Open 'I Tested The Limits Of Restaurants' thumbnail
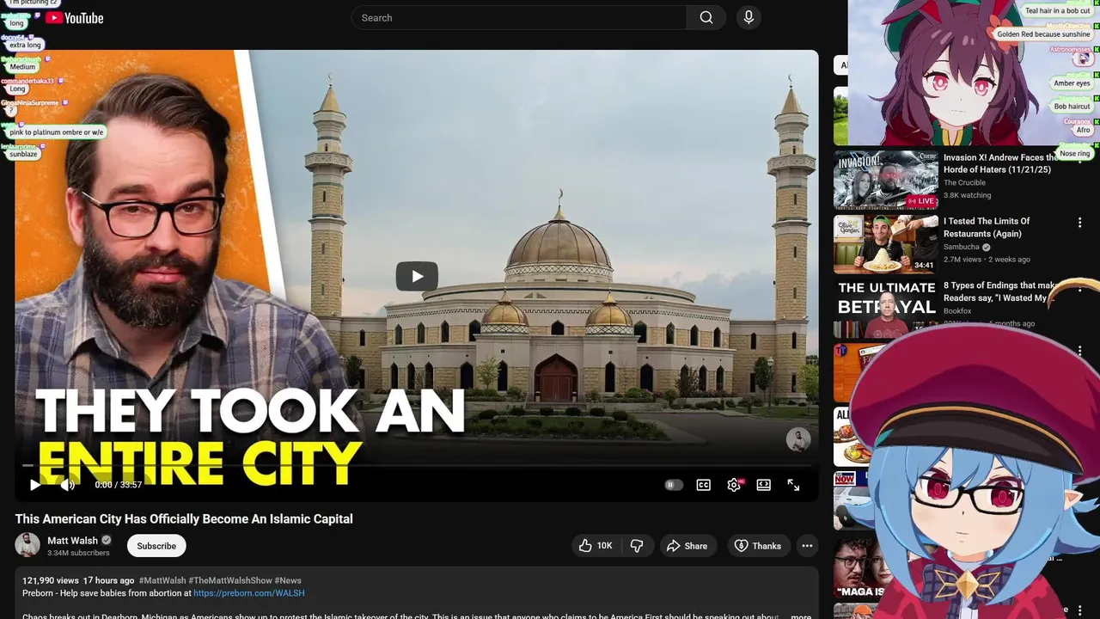This screenshot has width=1100, height=619. point(886,244)
